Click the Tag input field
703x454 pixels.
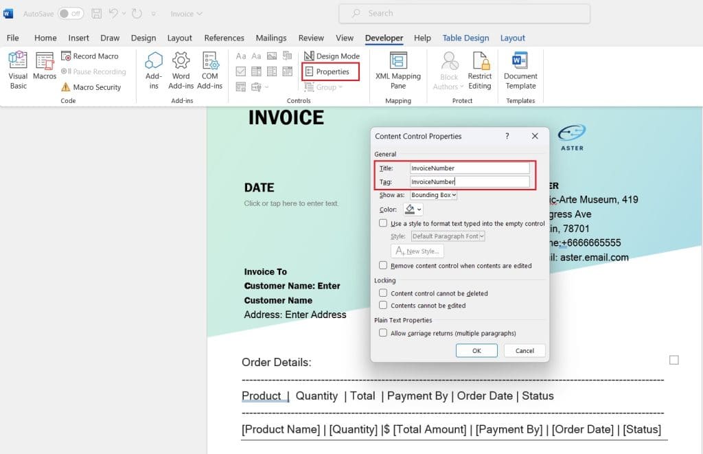click(x=470, y=182)
